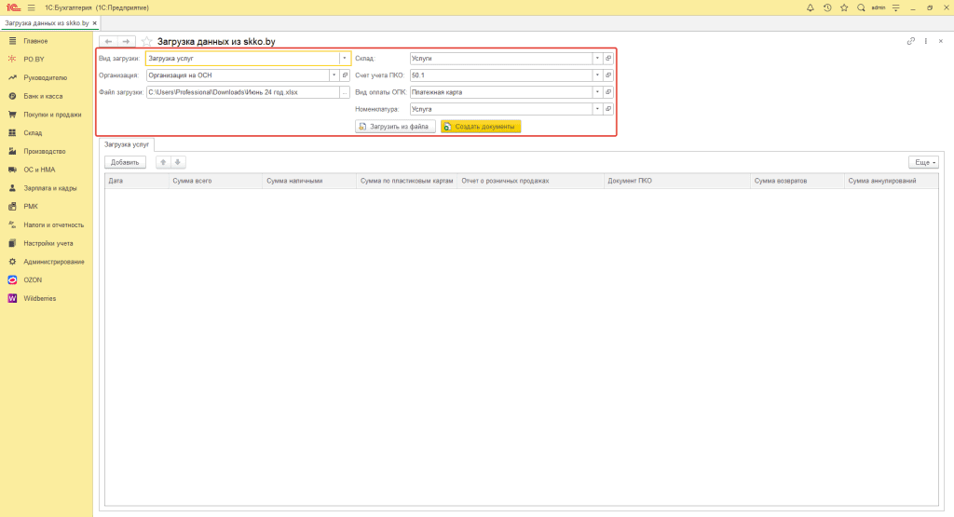Click the Создать документы button
Screen dimensions: 954x517
pyautogui.click(x=481, y=126)
